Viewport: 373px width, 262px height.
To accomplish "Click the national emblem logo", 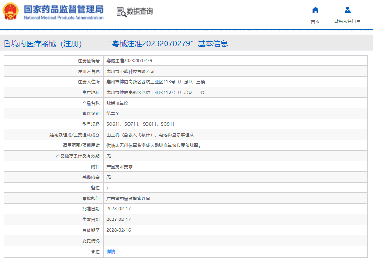I will [x=10, y=11].
